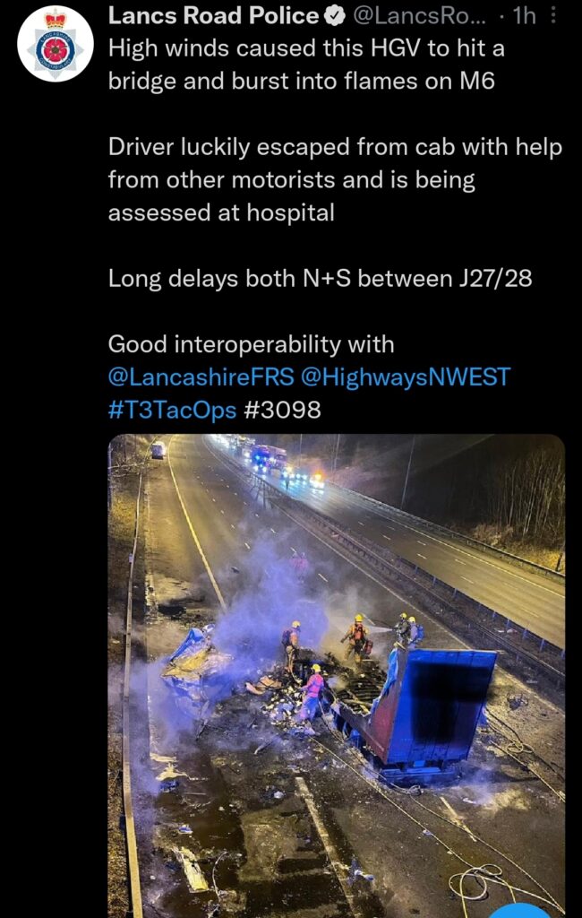Open the tweet's three-dot more menu
This screenshot has height=918, width=582.
554,16
